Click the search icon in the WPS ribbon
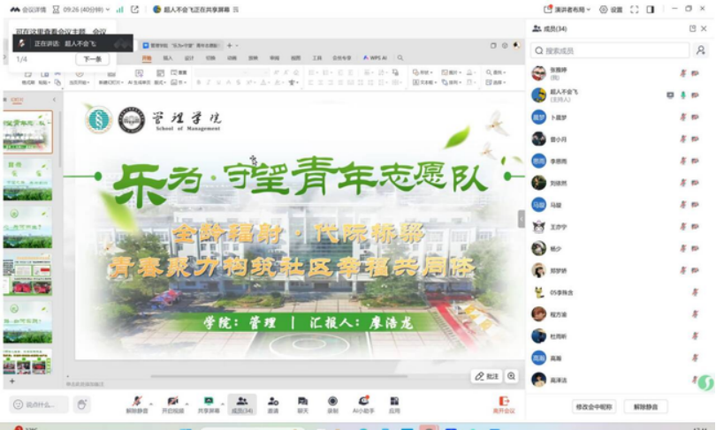716x430 pixels. point(400,58)
